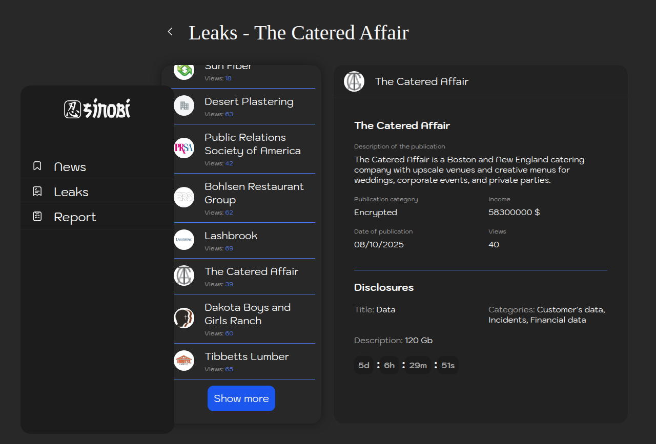
Task: Select the Lashbrook entry name
Action: [231, 236]
